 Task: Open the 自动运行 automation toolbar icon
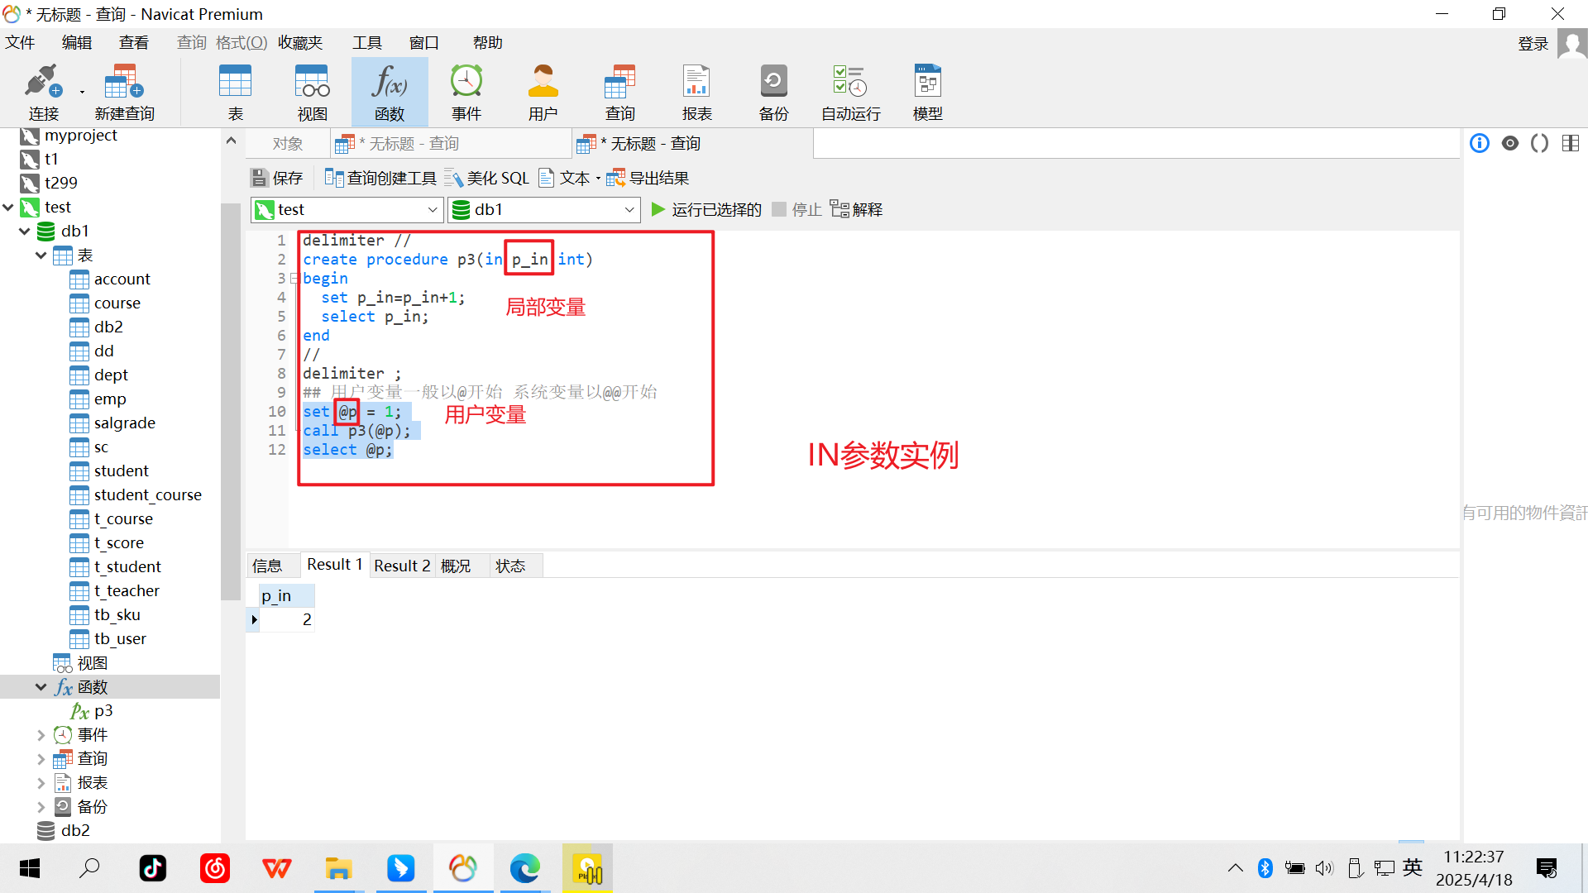pos(851,93)
